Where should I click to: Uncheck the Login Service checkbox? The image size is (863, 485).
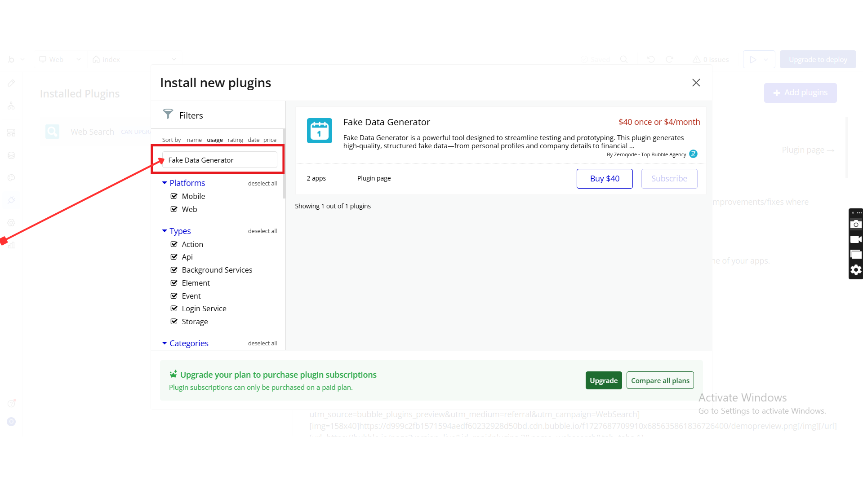[x=174, y=309]
